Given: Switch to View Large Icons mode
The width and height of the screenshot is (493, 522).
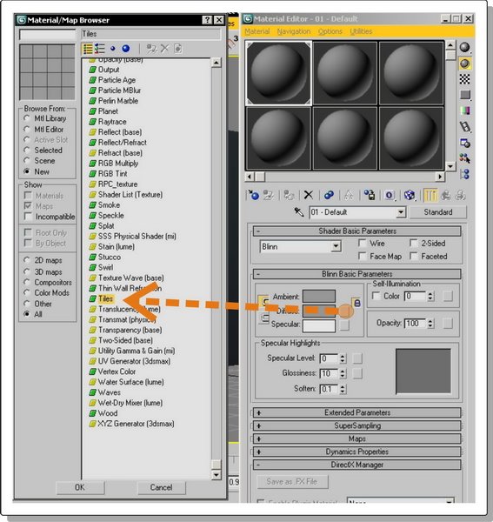Looking at the screenshot, I should (126, 49).
